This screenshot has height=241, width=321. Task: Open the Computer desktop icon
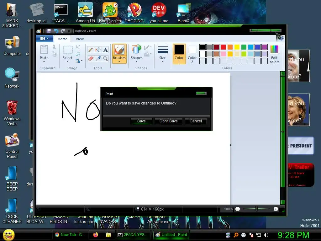pyautogui.click(x=12, y=46)
